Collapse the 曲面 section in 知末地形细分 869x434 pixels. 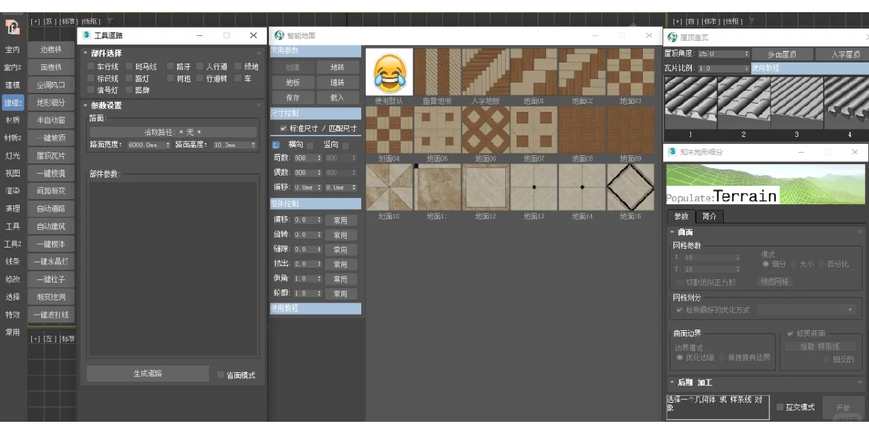coord(673,231)
